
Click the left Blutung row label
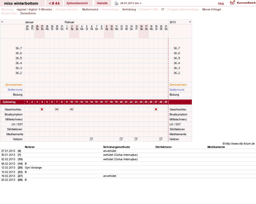(x=18, y=95)
